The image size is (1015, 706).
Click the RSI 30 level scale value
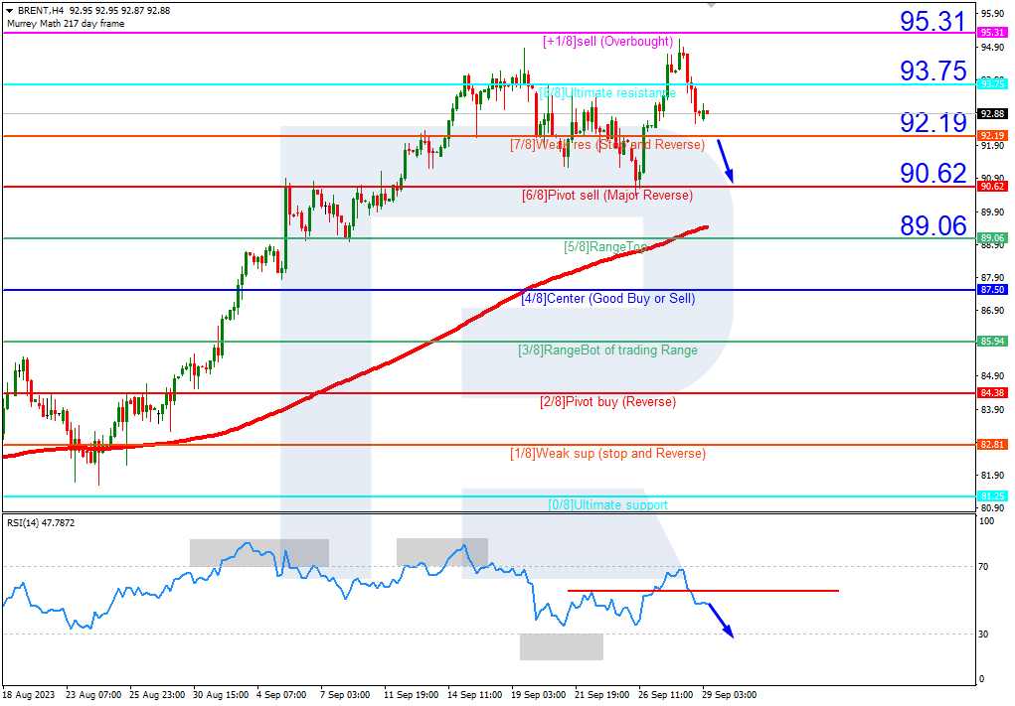pos(983,635)
